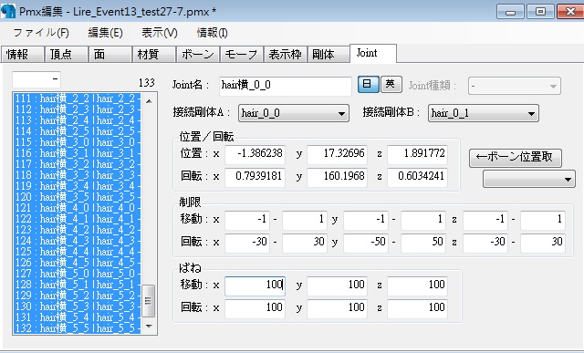Click joint list scroll up arrow
The image size is (584, 353).
pyautogui.click(x=149, y=101)
